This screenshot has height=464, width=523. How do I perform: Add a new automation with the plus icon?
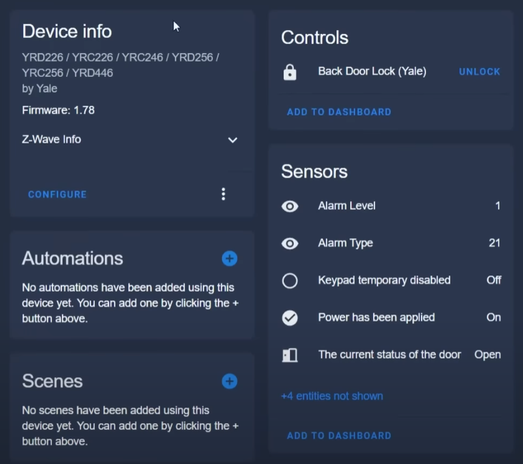[229, 259]
